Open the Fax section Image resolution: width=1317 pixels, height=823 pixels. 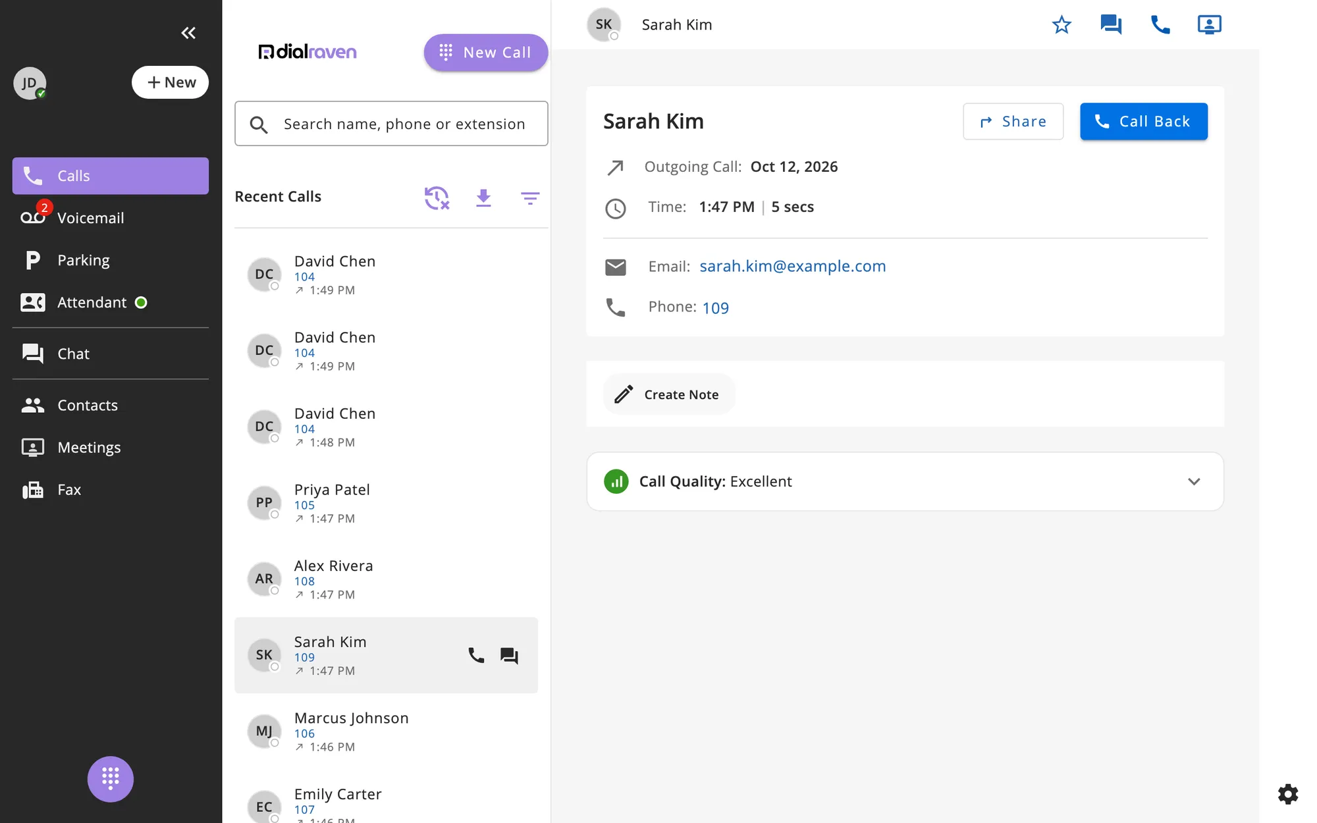(x=111, y=489)
